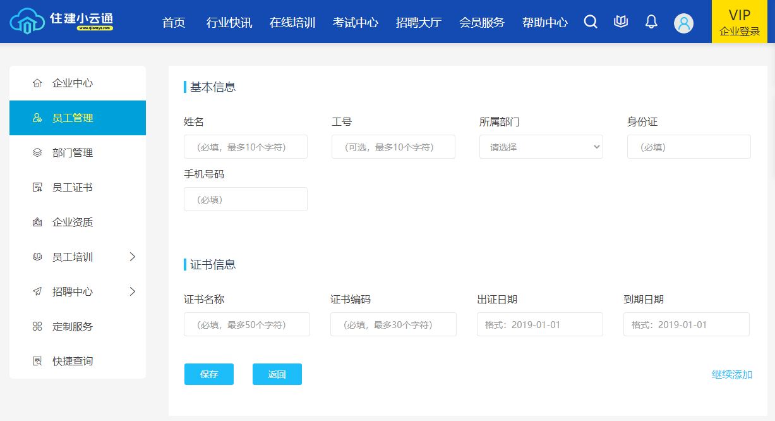Image resolution: width=775 pixels, height=421 pixels.
Task: Click the 企业中心 home icon in sidebar
Action: 37,83
